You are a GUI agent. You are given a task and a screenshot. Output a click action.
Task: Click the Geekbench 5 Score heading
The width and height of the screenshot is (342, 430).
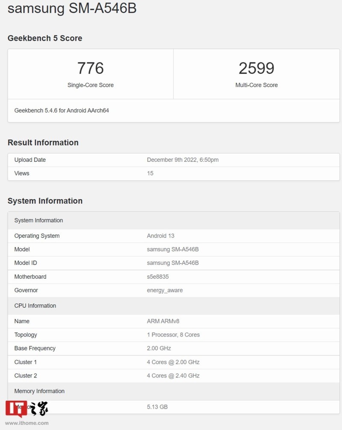click(x=45, y=38)
